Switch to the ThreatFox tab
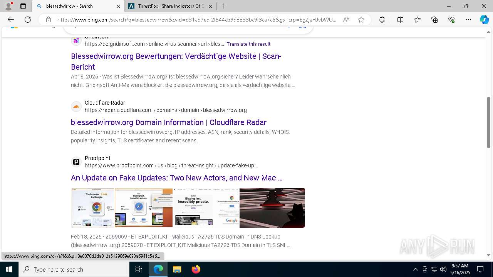The image size is (493, 277). pos(170,6)
